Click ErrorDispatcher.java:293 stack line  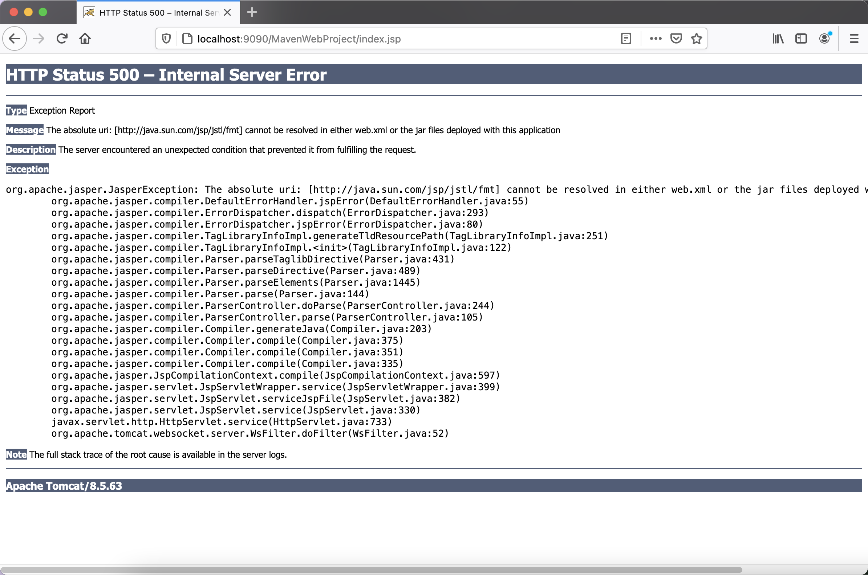tap(270, 213)
